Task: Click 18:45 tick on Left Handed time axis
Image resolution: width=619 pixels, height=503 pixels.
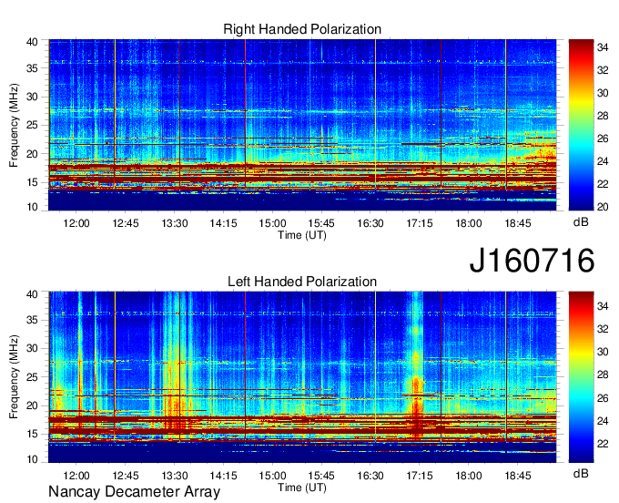Action: click(518, 476)
